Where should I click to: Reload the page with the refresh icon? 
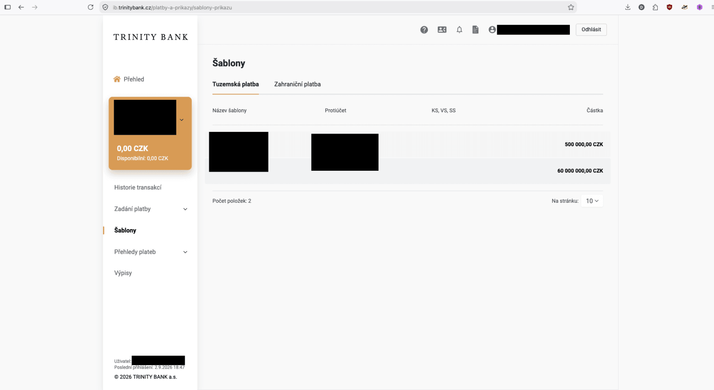[x=91, y=7]
